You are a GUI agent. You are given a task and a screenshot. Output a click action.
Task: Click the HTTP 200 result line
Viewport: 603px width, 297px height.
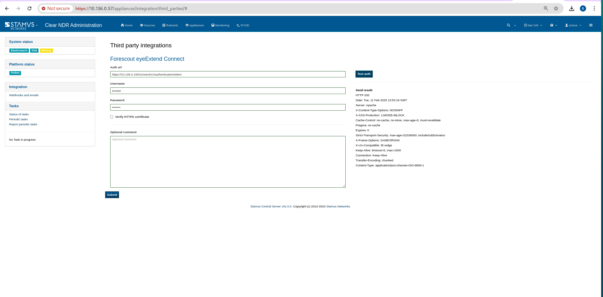coord(363,95)
